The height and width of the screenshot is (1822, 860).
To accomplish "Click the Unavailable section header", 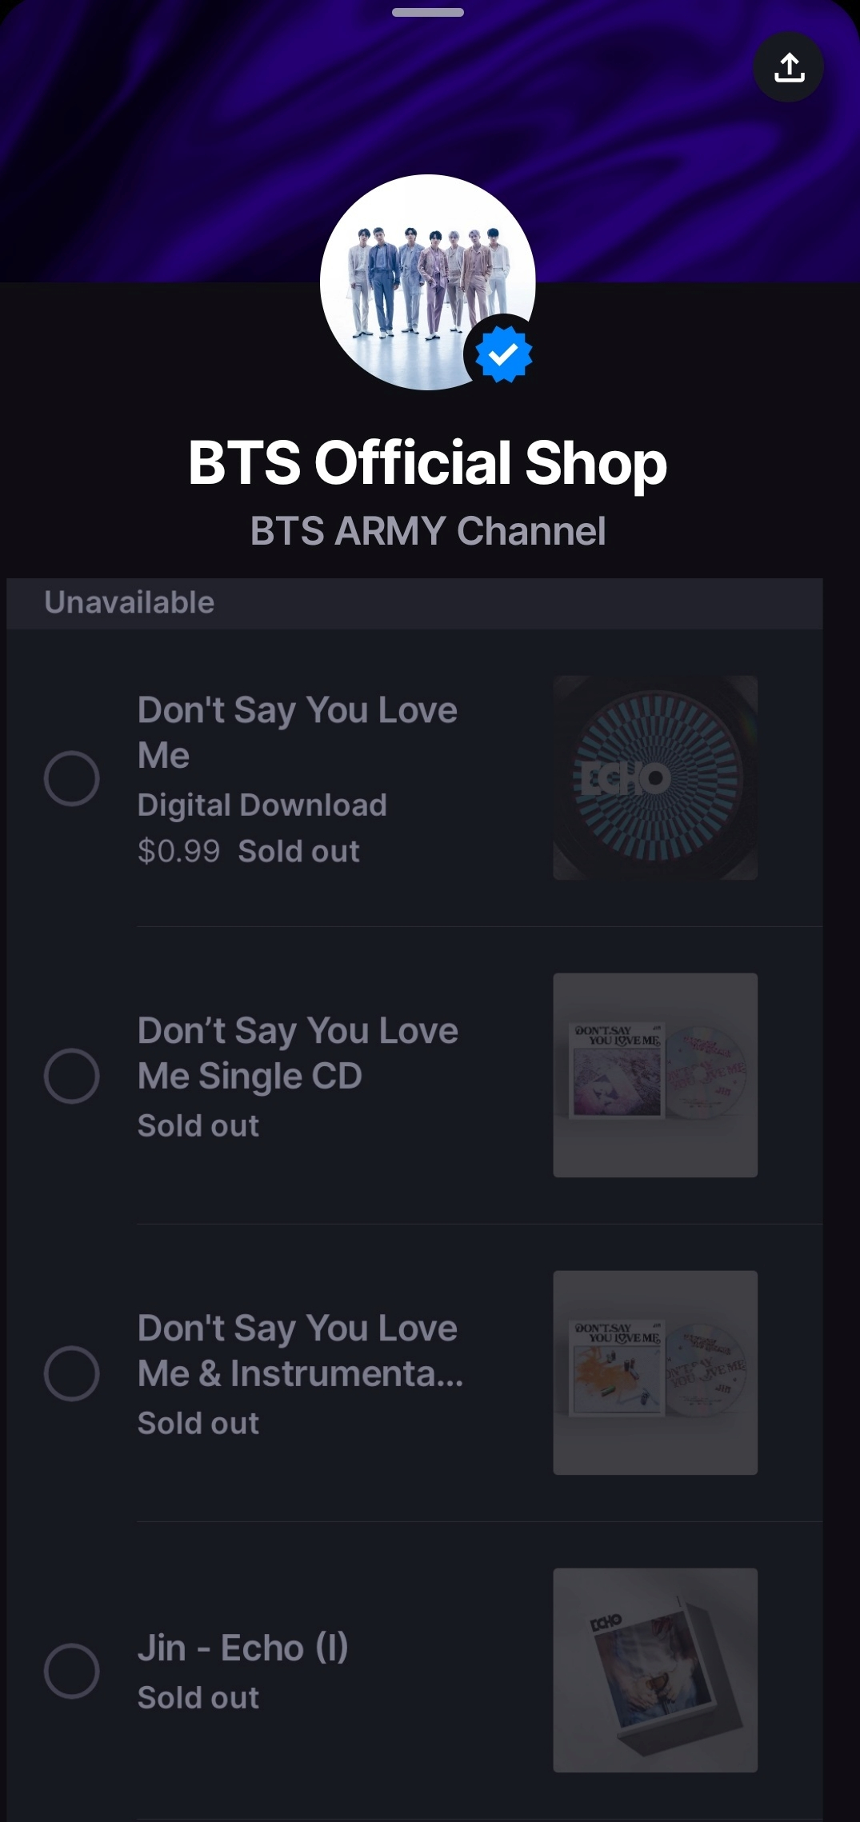I will 130,602.
